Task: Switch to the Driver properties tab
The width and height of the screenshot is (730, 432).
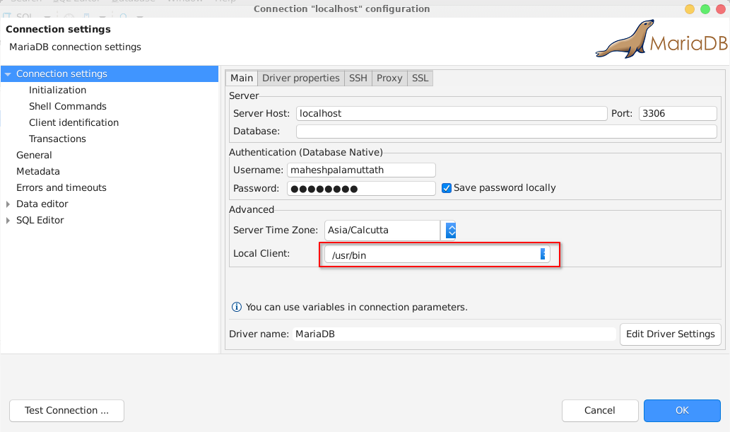Action: [301, 78]
